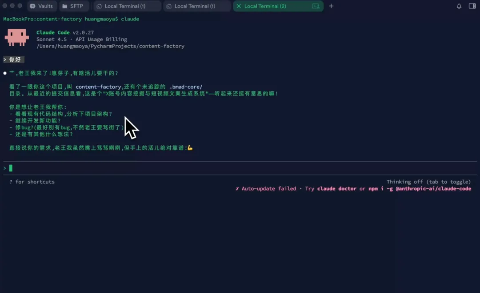Screen dimensions: 480x293
Task: Switch to Local Terminal (1) tab beside Local Terminal (2)
Action: pyautogui.click(x=196, y=6)
